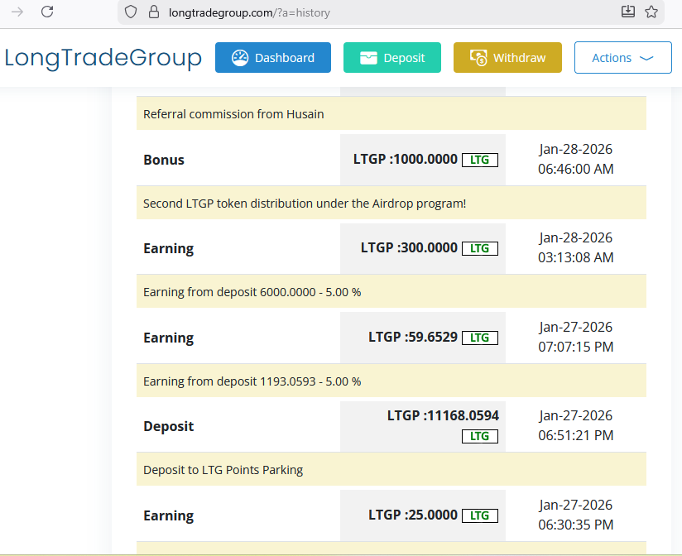Click the wallet icon on Deposit button
Image resolution: width=682 pixels, height=556 pixels.
[368, 58]
